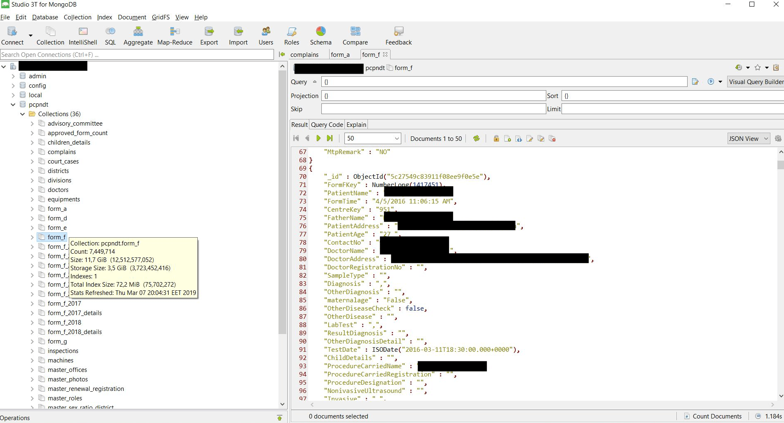Collapse the pcpndt database node
The height and width of the screenshot is (423, 784).
click(13, 105)
